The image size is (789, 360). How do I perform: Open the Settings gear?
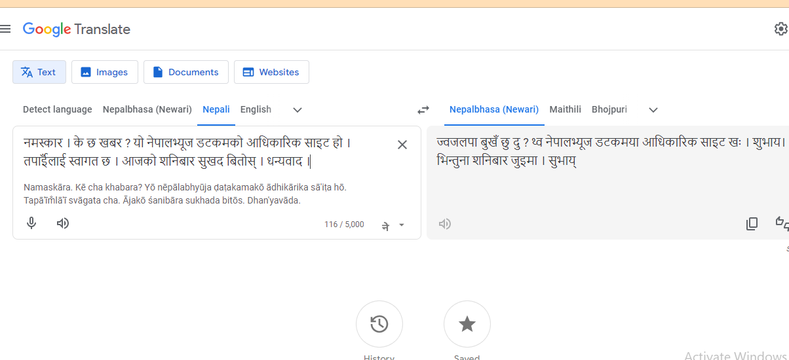pos(780,29)
